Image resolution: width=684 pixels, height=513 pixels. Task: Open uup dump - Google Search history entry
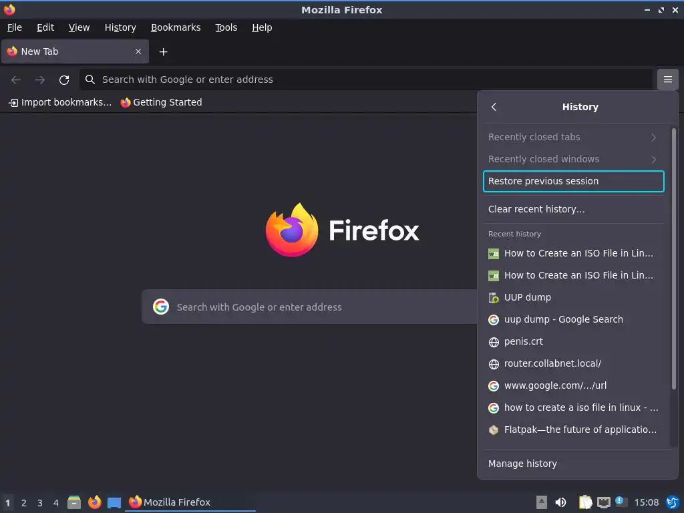point(574,319)
